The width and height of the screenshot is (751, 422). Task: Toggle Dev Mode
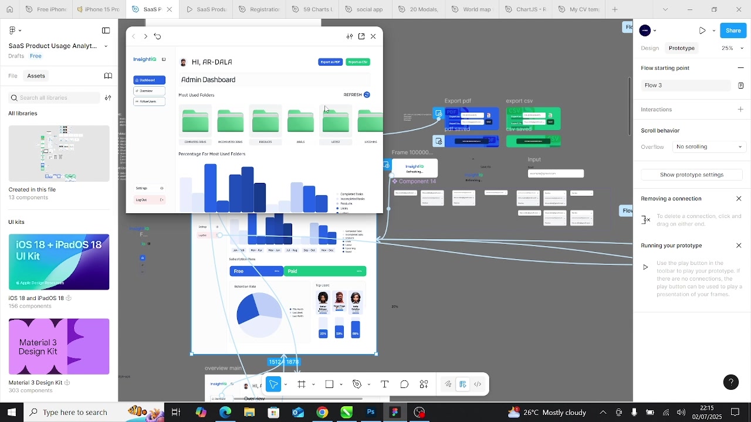pyautogui.click(x=478, y=384)
